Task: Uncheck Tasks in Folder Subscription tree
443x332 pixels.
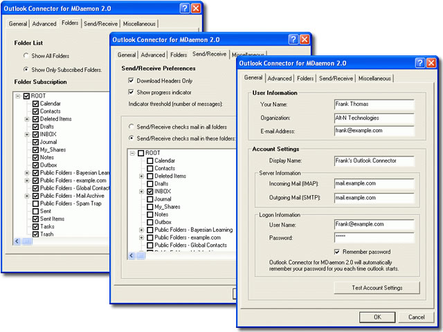Action: pos(35,227)
